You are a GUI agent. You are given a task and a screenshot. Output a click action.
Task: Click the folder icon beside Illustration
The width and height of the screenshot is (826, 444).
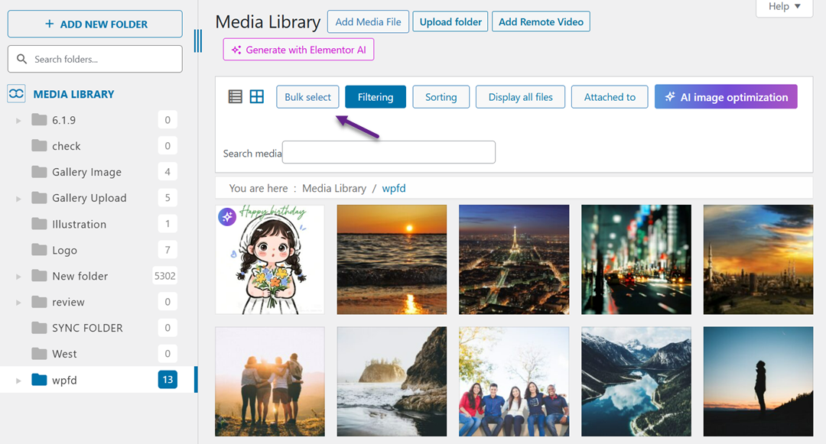click(x=41, y=223)
